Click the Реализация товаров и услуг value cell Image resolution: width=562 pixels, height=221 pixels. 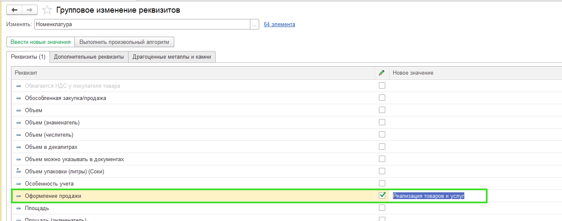point(437,196)
